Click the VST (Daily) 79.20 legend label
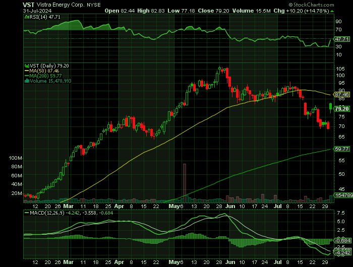The height and width of the screenshot is (267, 353). pyautogui.click(x=49, y=66)
